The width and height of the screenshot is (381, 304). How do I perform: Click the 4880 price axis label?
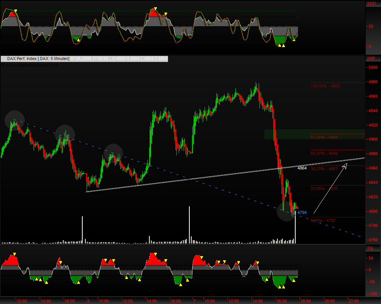point(373,154)
